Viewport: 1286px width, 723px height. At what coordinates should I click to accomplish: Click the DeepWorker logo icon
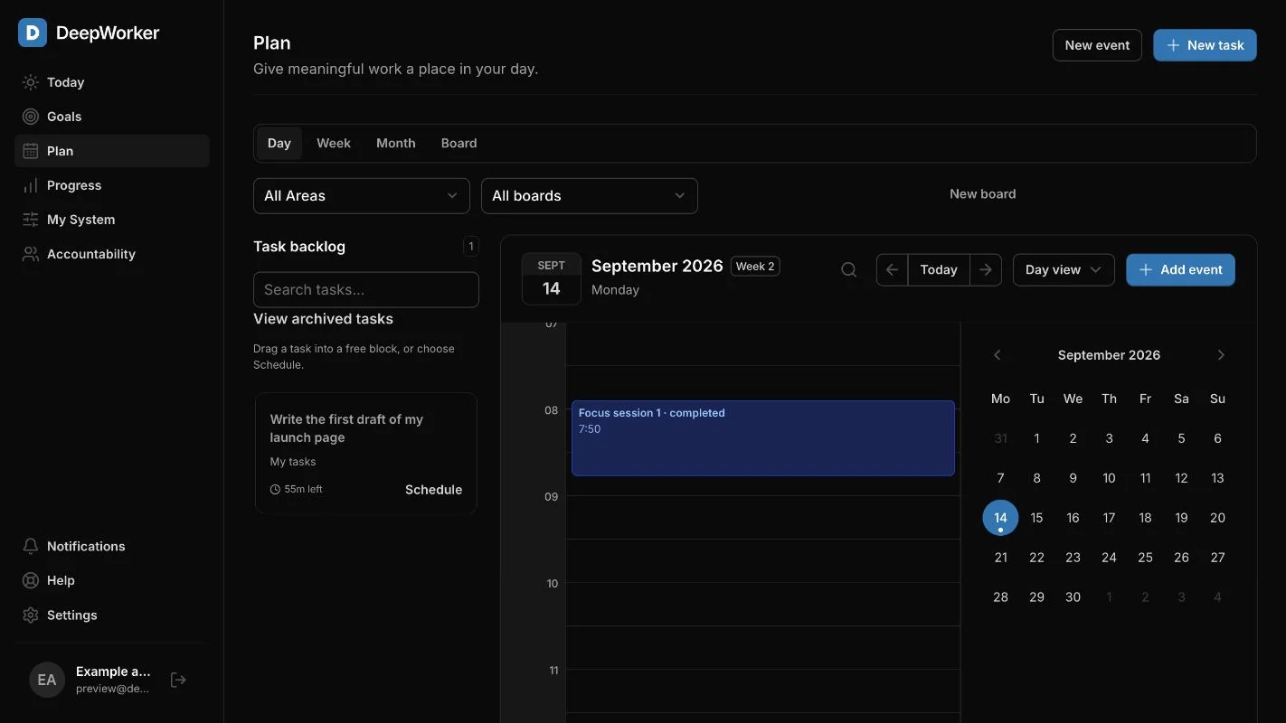coord(33,33)
